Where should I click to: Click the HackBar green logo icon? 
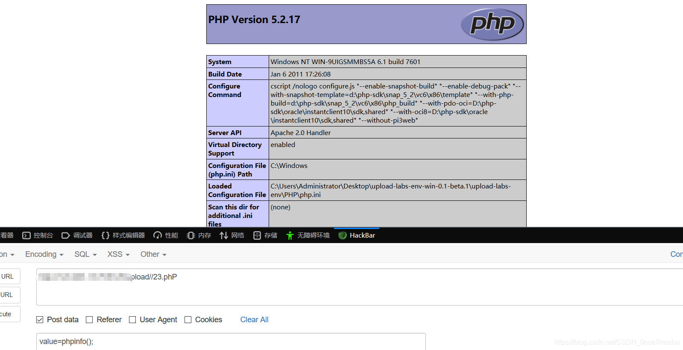click(x=342, y=235)
